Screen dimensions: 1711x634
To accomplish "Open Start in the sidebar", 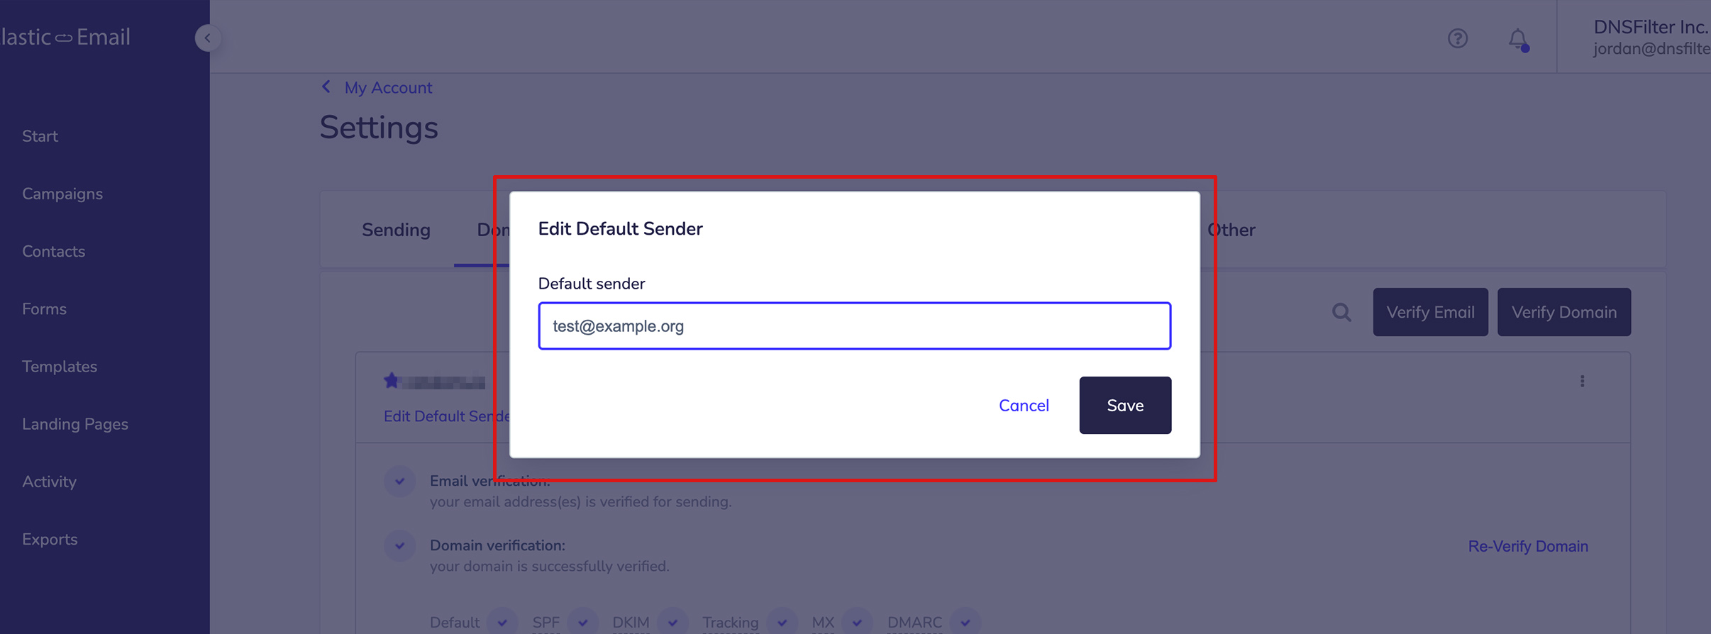I will coord(40,136).
